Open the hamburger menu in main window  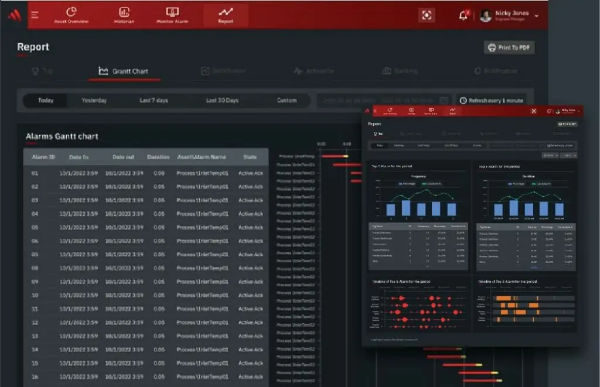pyautogui.click(x=35, y=15)
